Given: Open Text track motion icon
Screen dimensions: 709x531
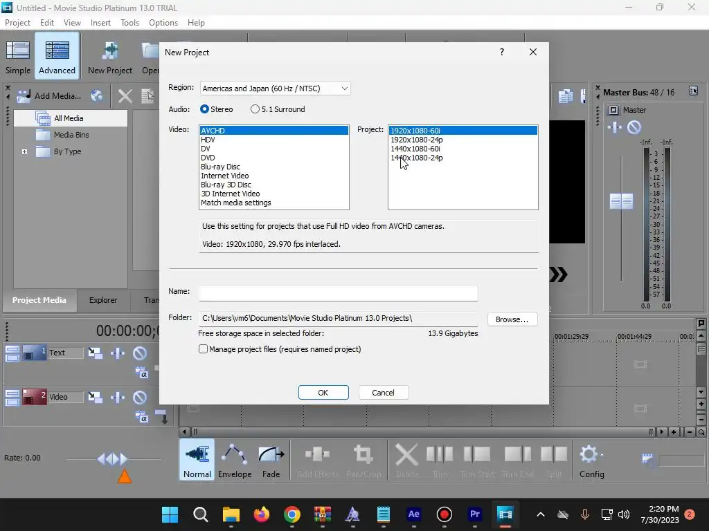Looking at the screenshot, I should pyautogui.click(x=95, y=353).
